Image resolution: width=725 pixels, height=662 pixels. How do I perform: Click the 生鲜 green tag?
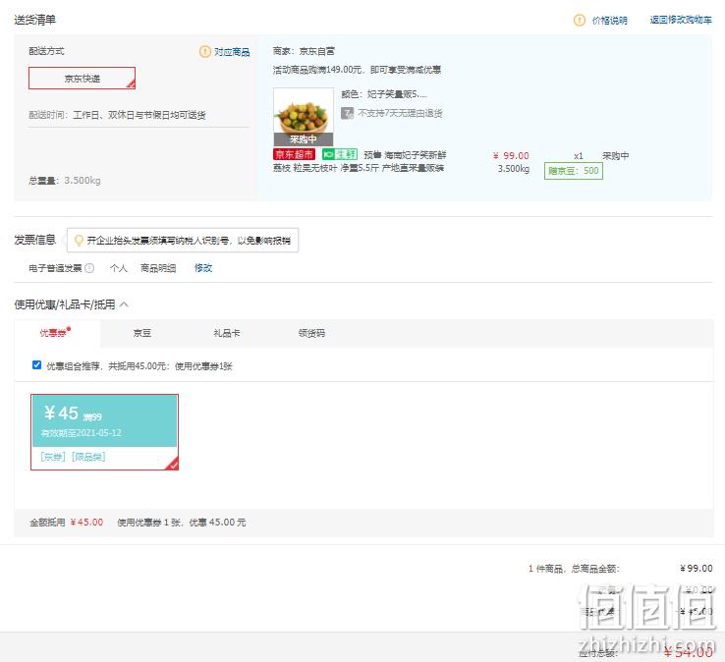tap(340, 154)
